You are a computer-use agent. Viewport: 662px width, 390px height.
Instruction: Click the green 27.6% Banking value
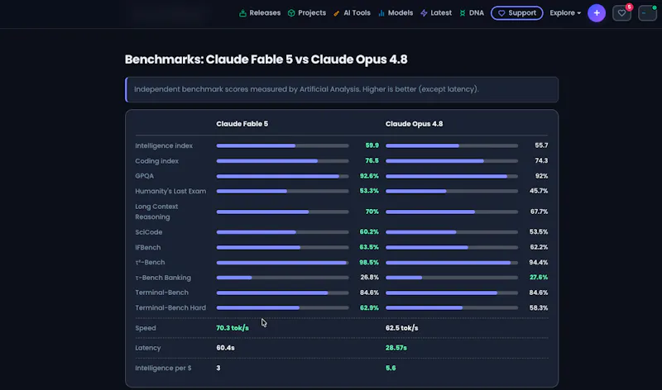(x=539, y=278)
